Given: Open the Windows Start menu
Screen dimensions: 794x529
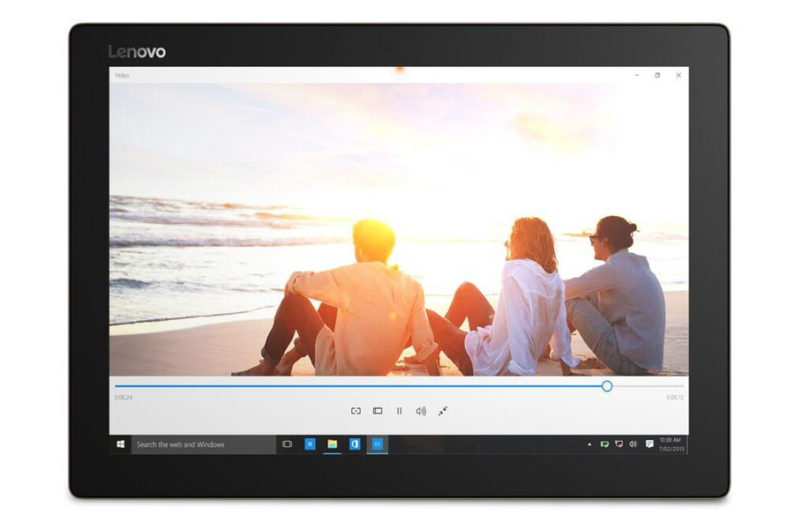Looking at the screenshot, I should 120,444.
